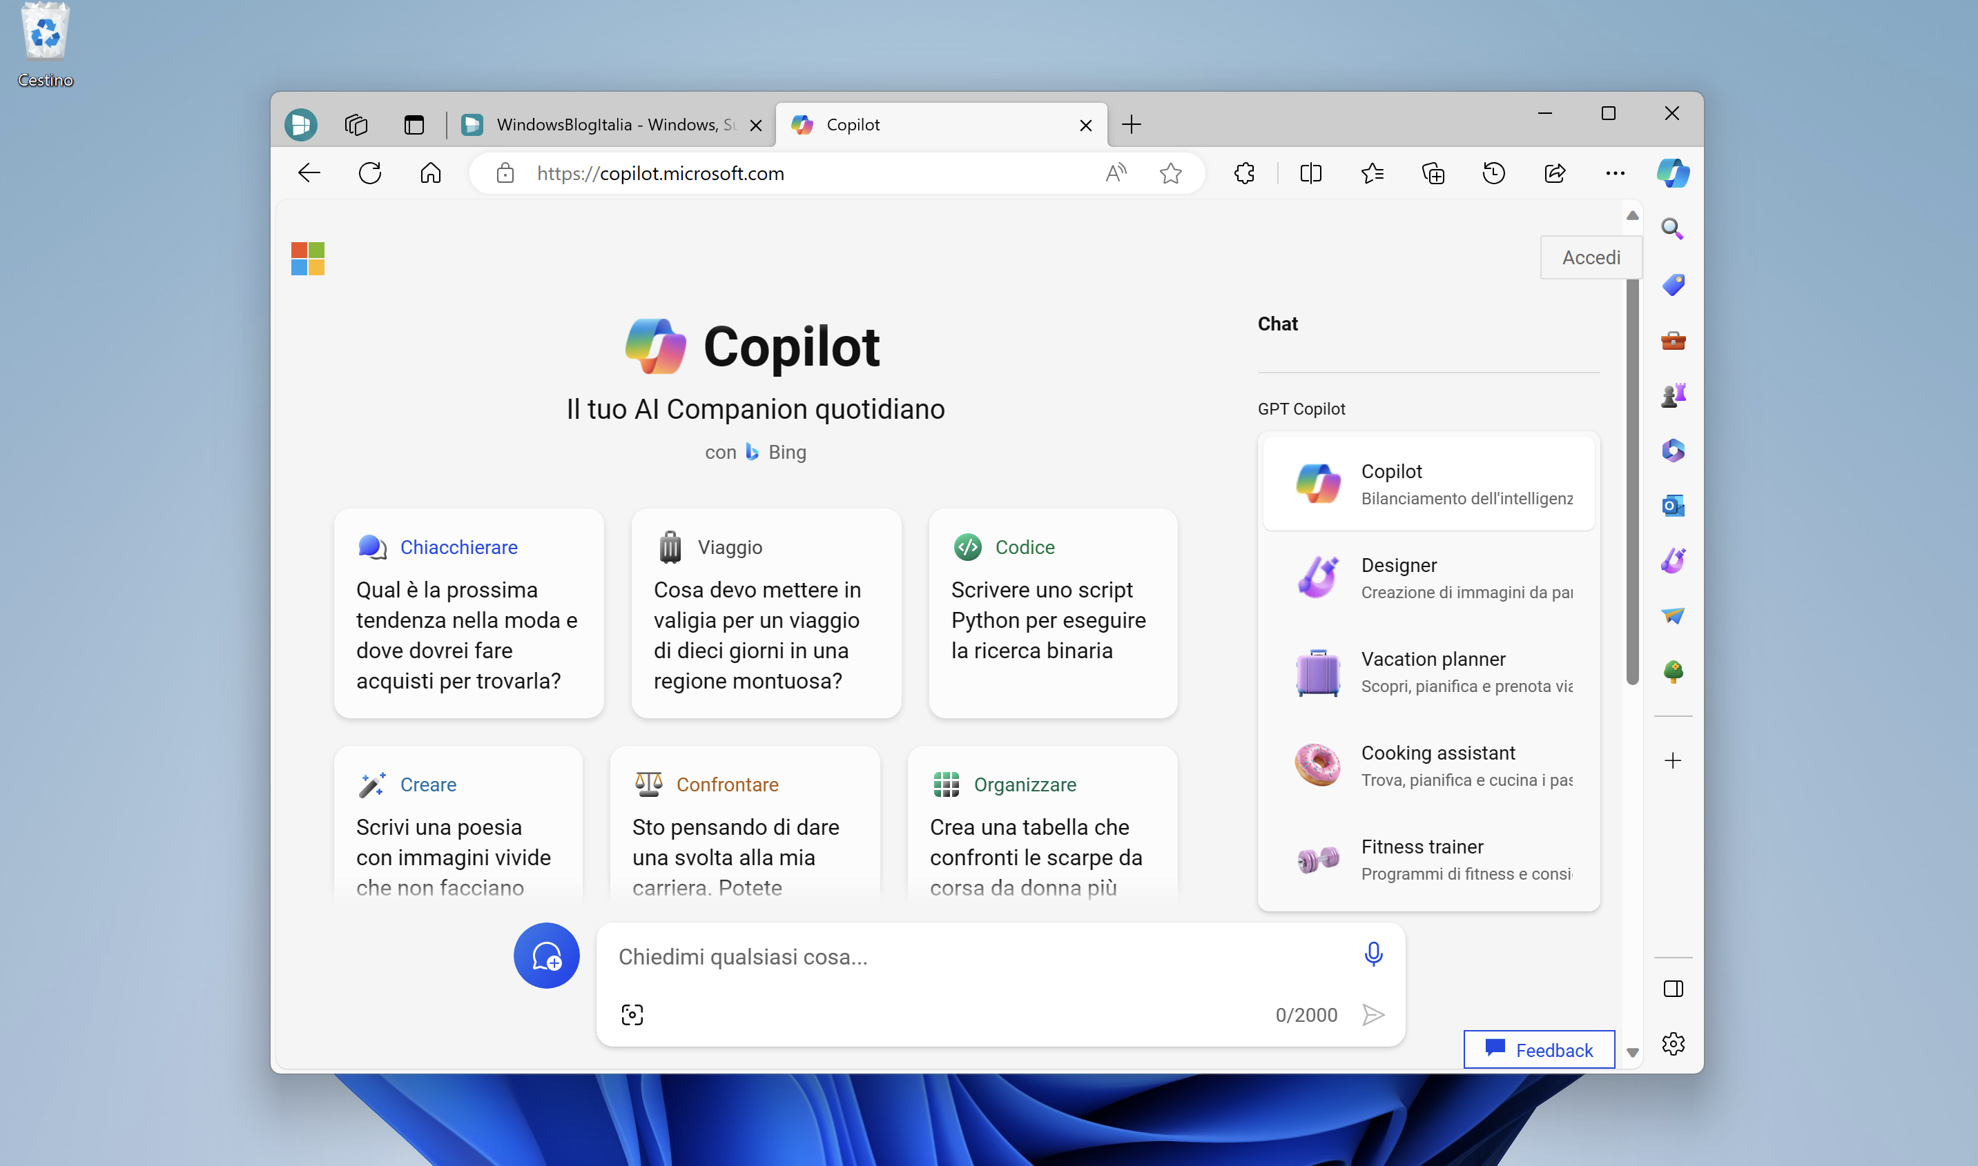The height and width of the screenshot is (1166, 1978).
Task: Send the message arrow
Action: [x=1373, y=1014]
